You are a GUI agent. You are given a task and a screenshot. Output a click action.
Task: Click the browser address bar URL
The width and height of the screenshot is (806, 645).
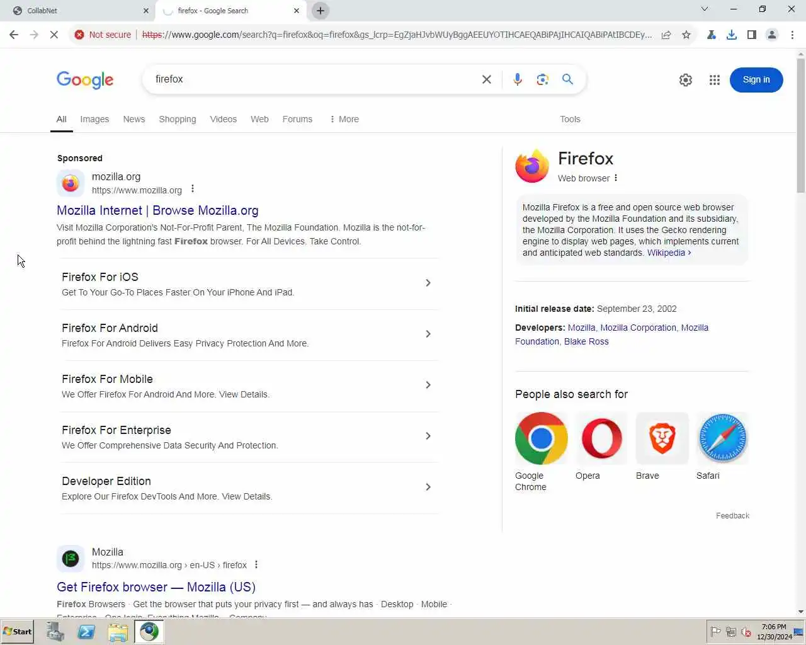tap(397, 35)
